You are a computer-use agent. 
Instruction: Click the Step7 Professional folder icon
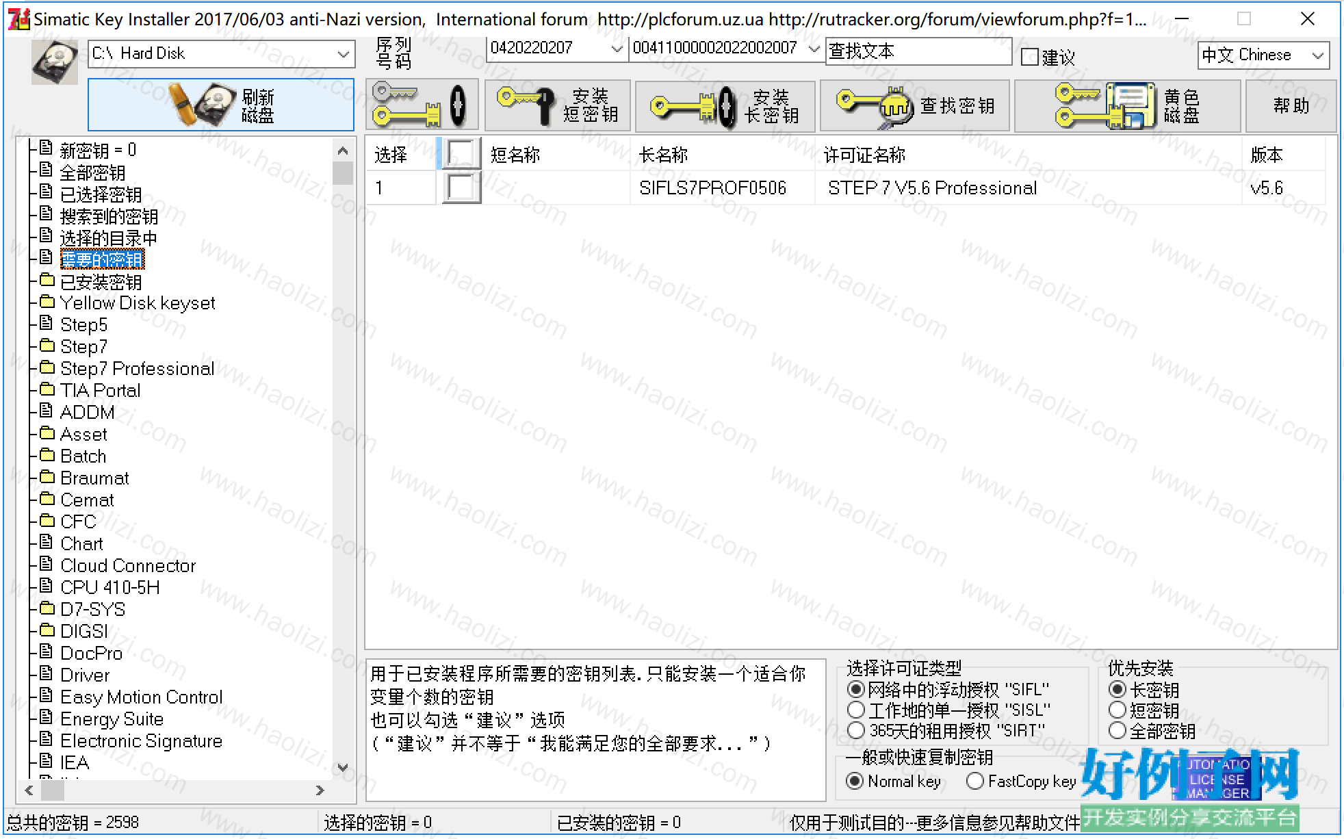pyautogui.click(x=47, y=367)
